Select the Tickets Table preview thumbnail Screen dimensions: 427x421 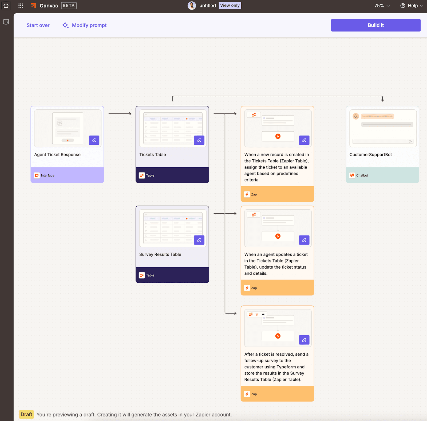coord(173,128)
